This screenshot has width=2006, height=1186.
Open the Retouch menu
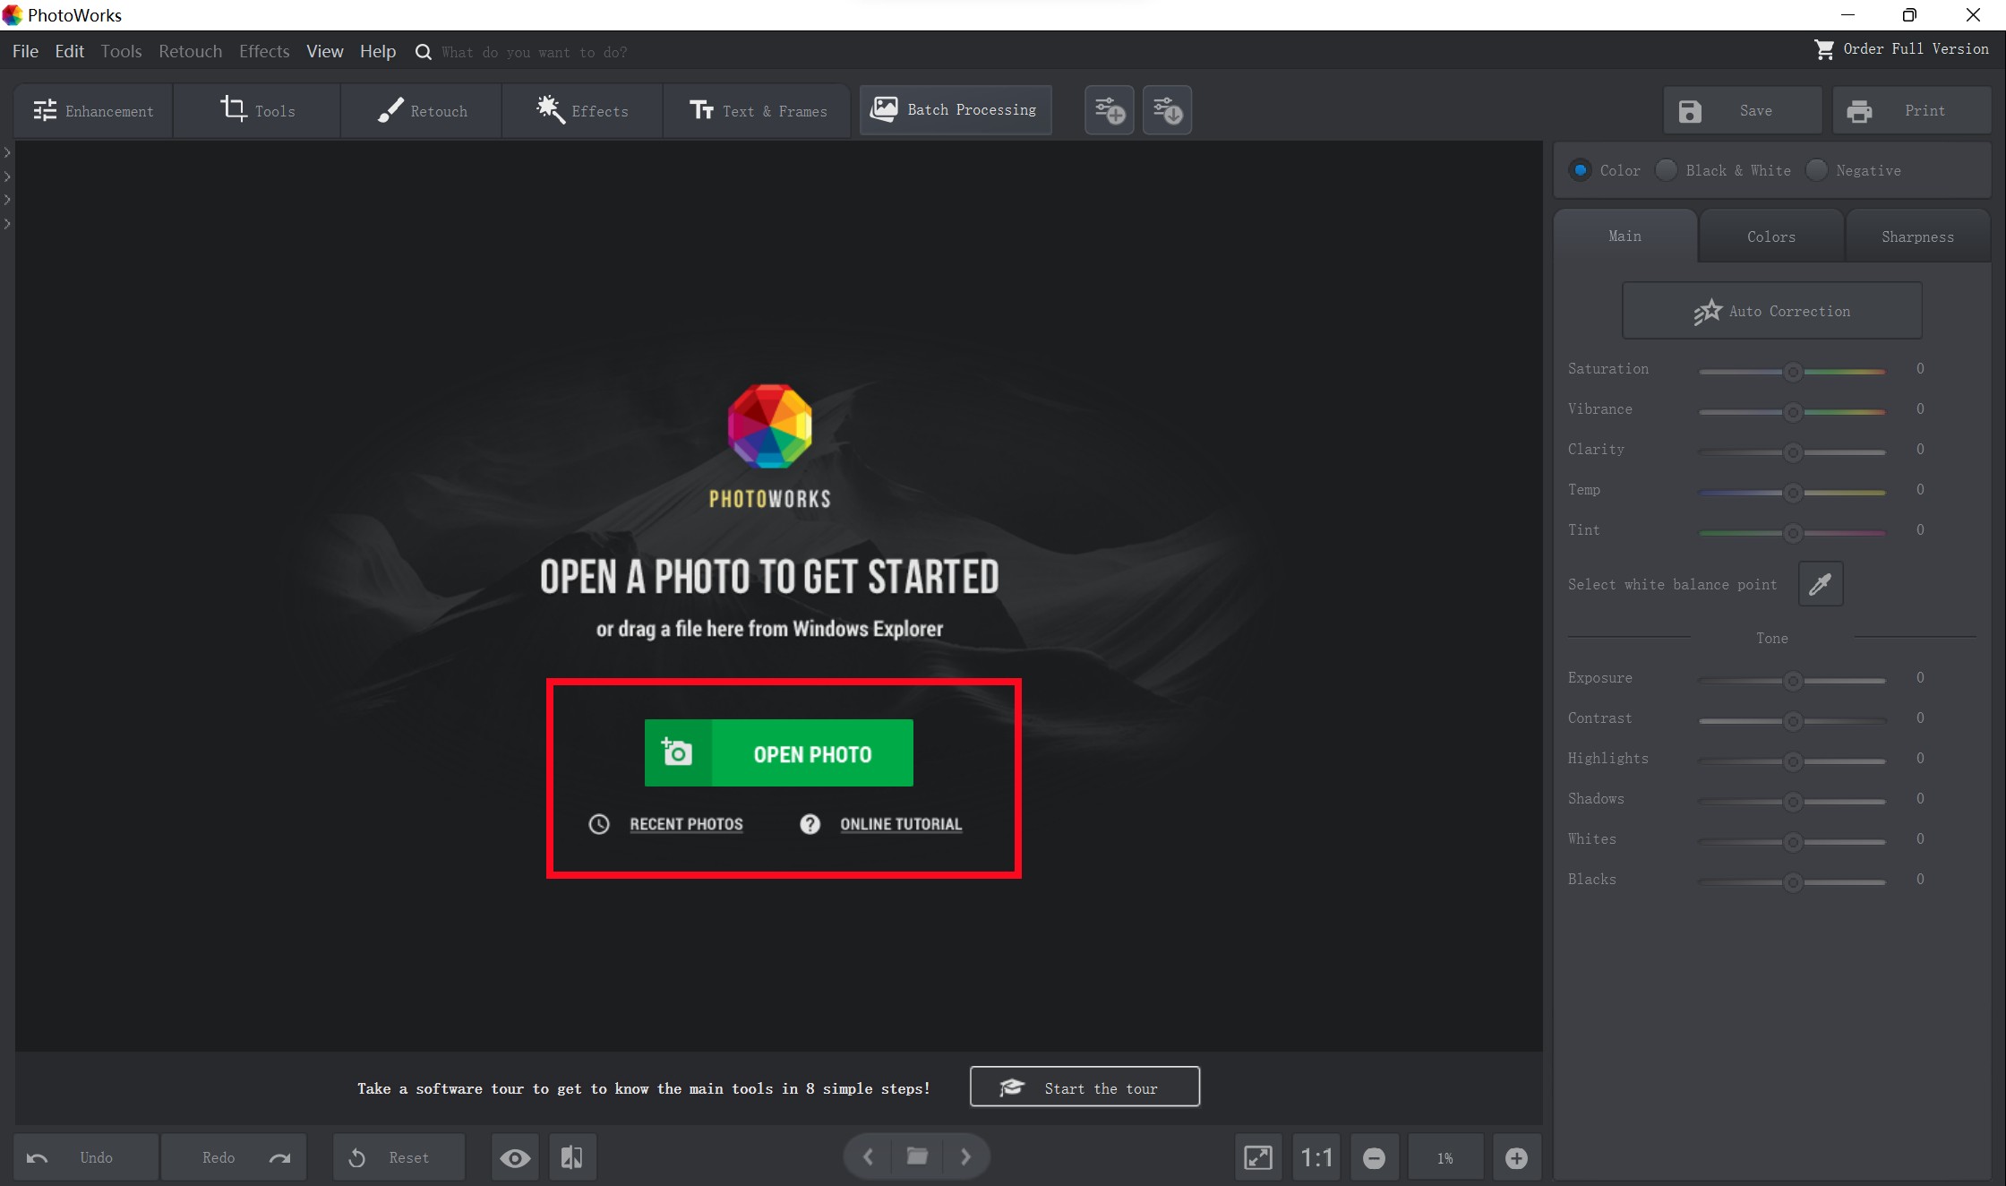[x=190, y=51]
